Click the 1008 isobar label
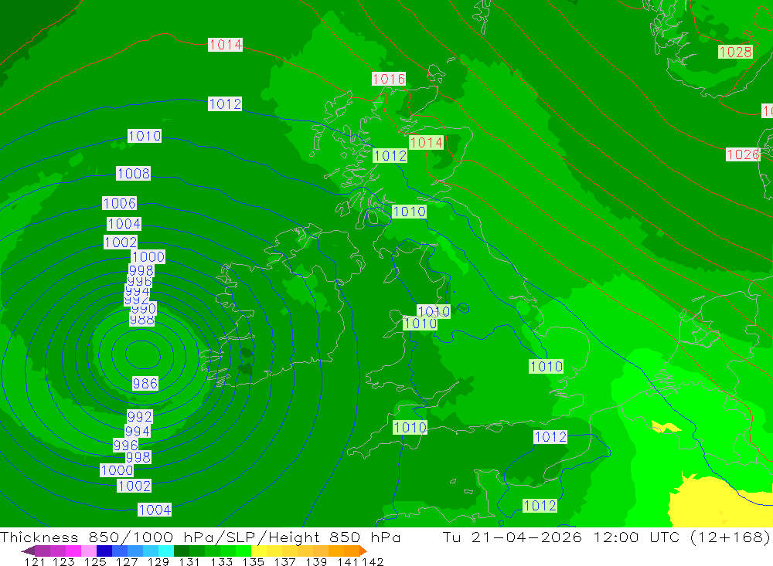The image size is (773, 566). [x=133, y=174]
